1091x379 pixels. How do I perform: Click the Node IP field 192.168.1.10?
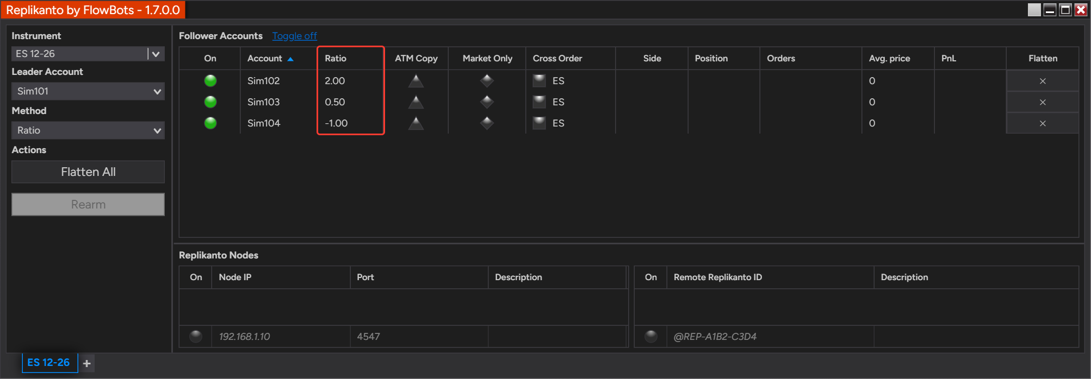281,337
